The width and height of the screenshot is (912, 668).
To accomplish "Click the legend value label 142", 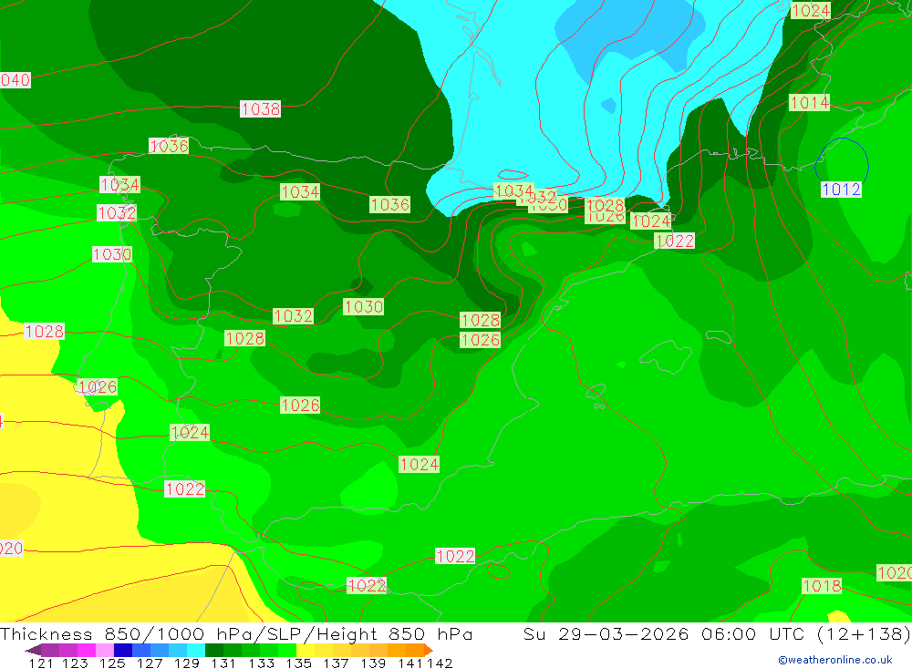I will (x=440, y=663).
